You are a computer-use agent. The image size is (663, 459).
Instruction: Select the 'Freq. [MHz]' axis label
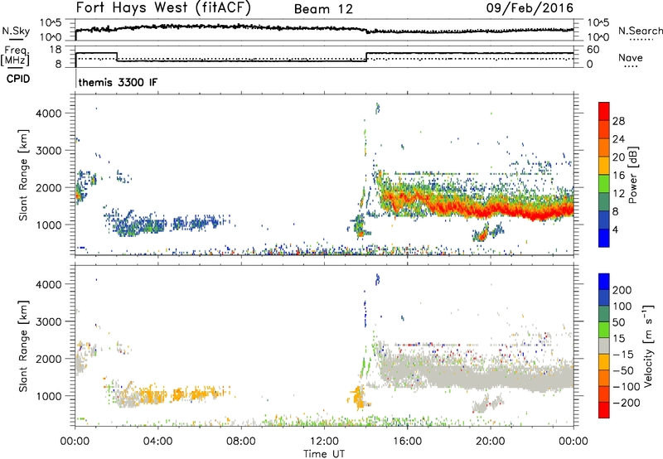[16, 56]
